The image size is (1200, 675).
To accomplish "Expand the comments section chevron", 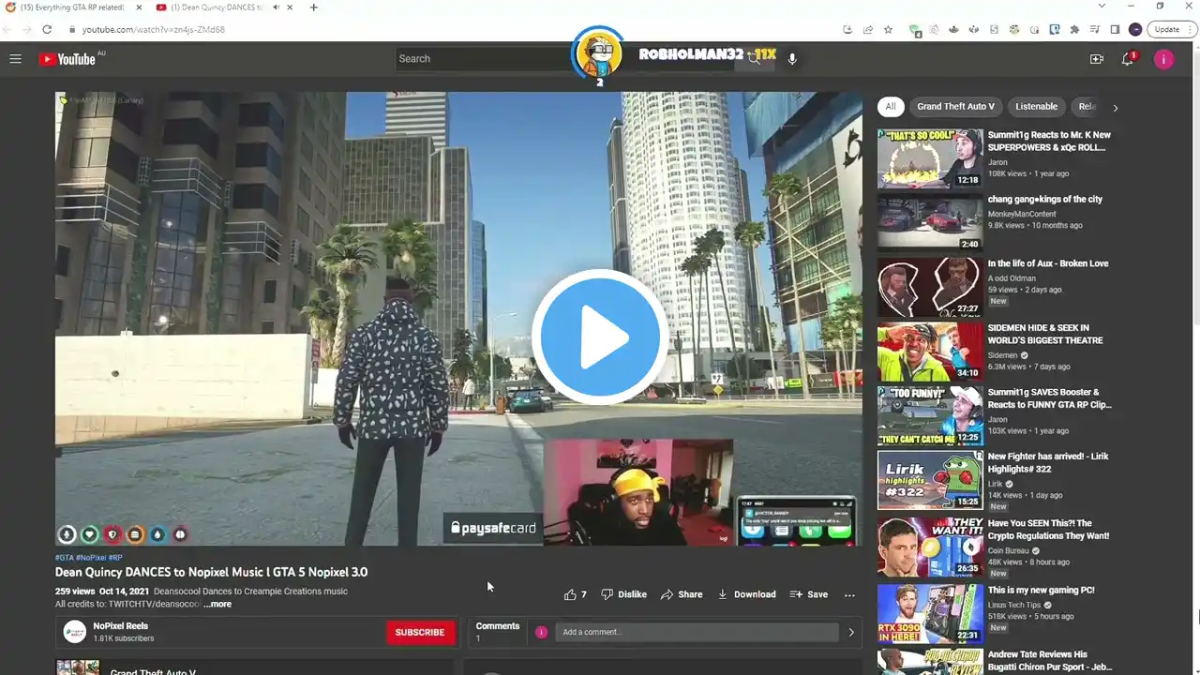I will click(x=851, y=632).
